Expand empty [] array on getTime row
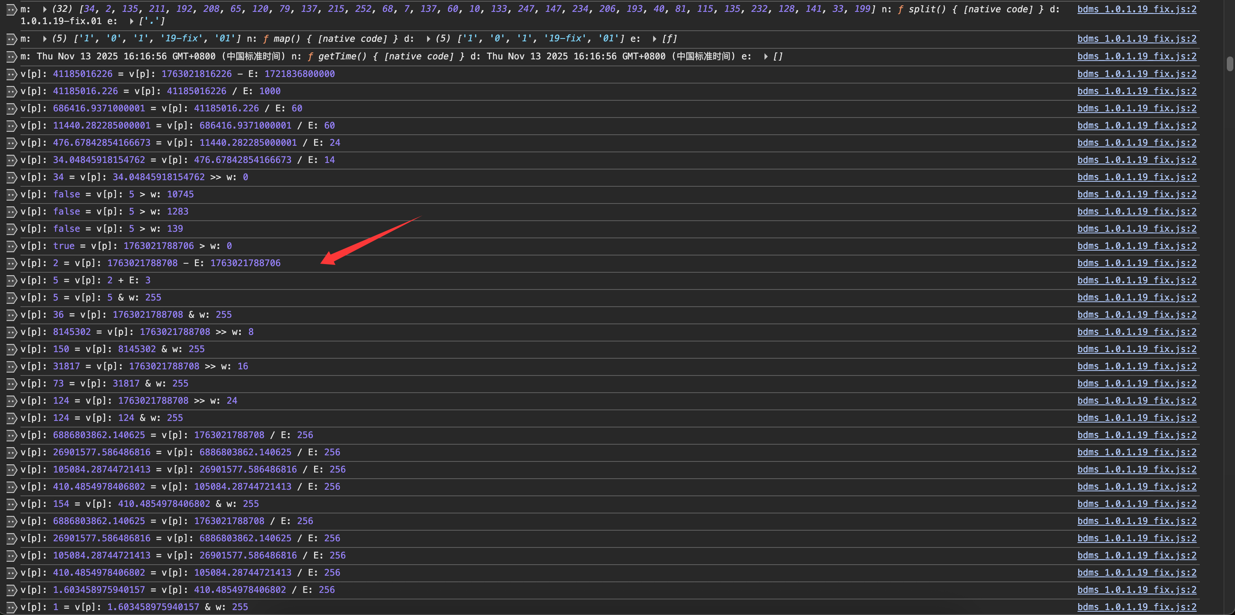The height and width of the screenshot is (615, 1235). click(766, 57)
